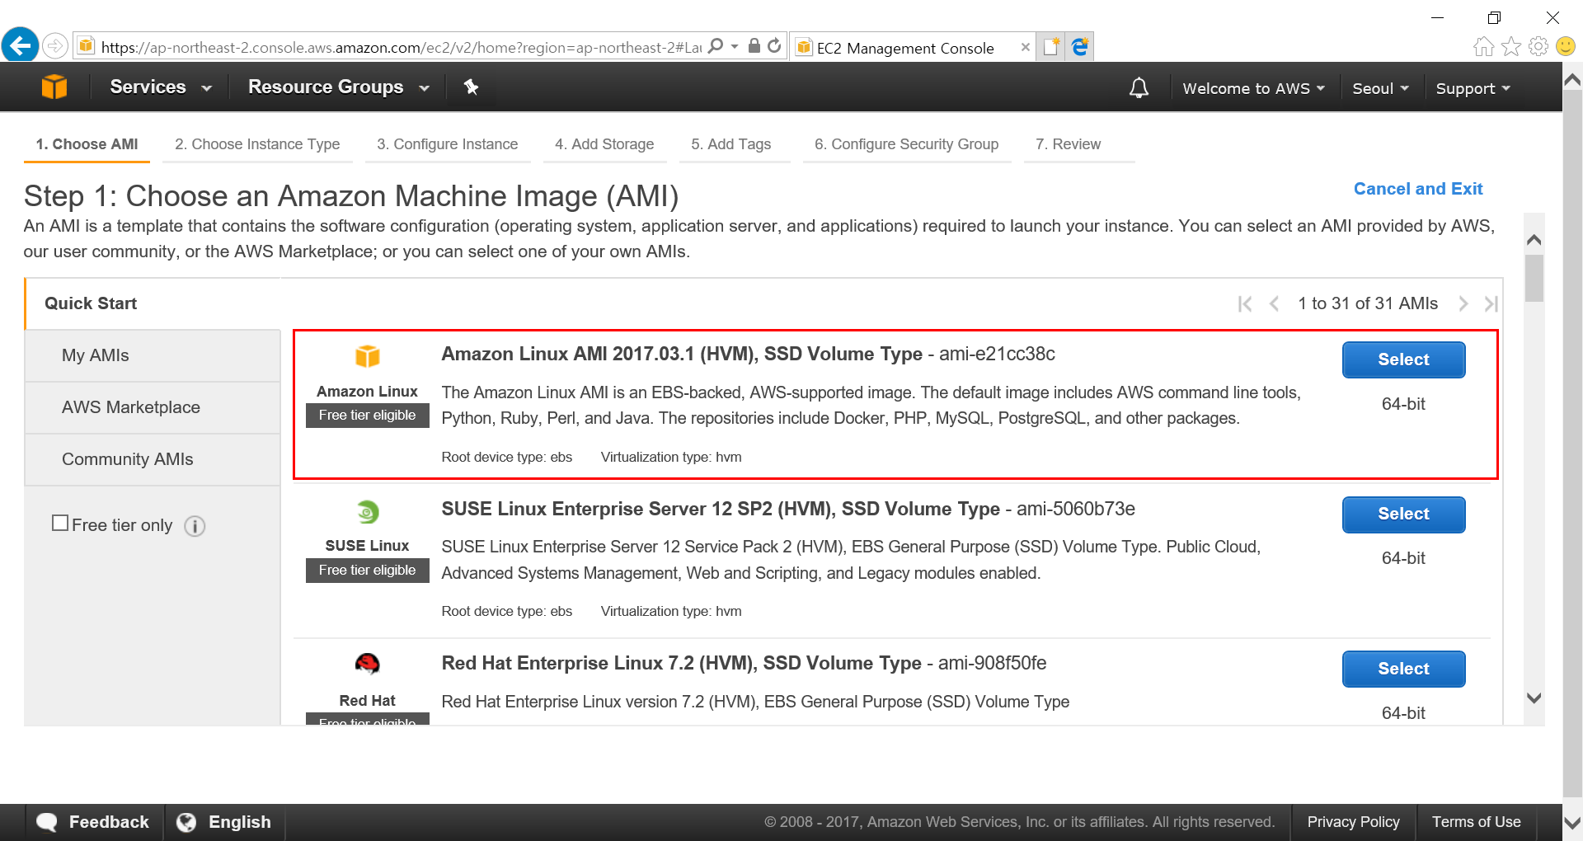The width and height of the screenshot is (1583, 841).
Task: Go to first page of AMIs
Action: click(1245, 304)
